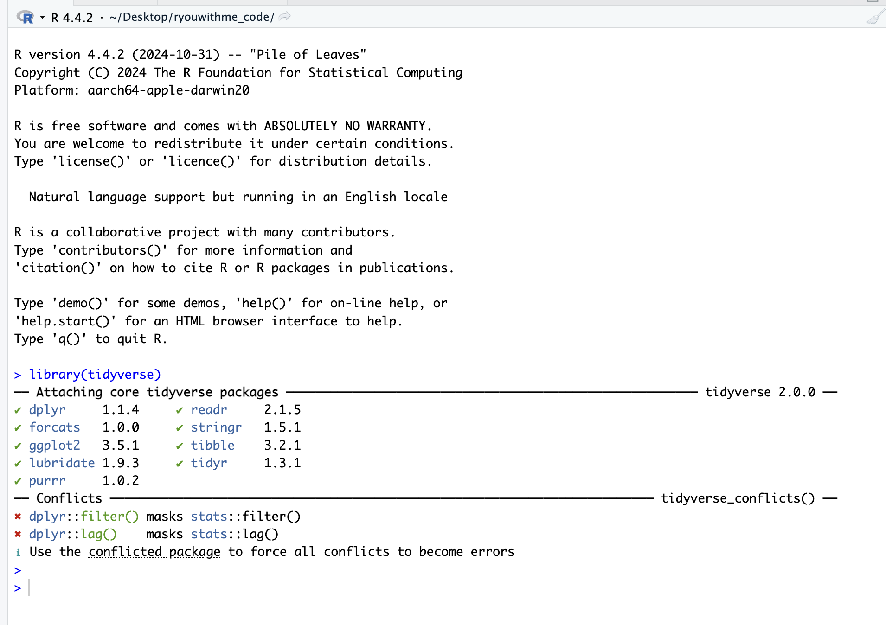Click the R 4.4.2 version label
Screen dimensions: 886x625
(x=72, y=18)
